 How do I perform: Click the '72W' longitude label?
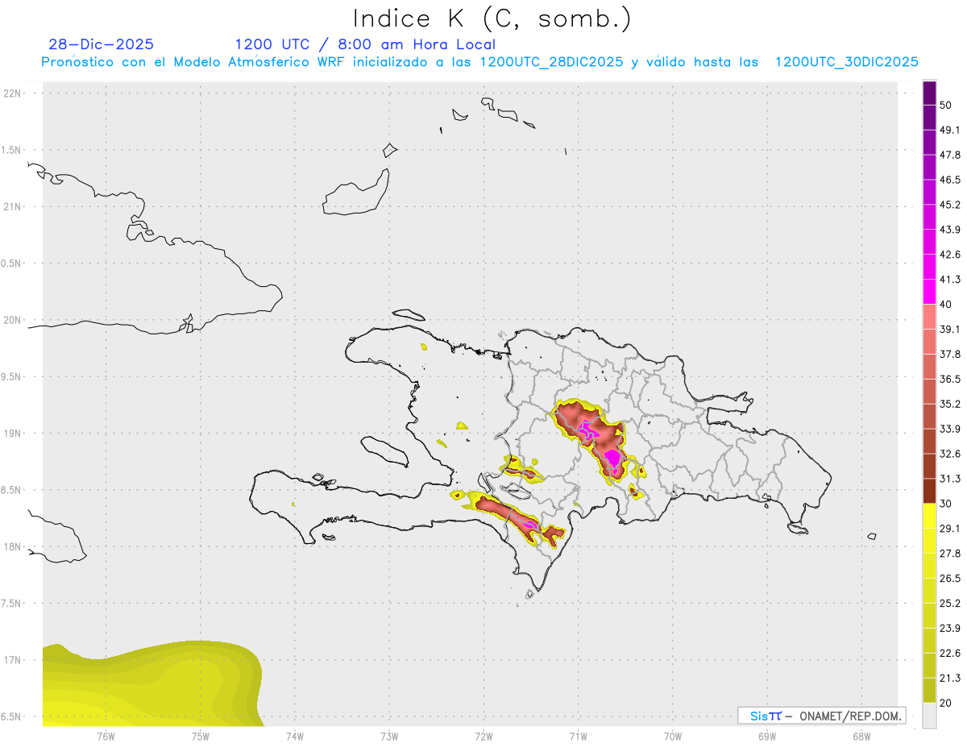(x=483, y=736)
